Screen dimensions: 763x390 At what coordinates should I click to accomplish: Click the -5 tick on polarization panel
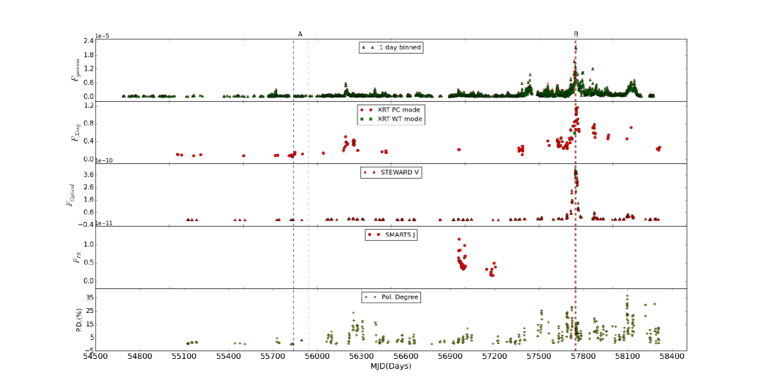click(88, 350)
